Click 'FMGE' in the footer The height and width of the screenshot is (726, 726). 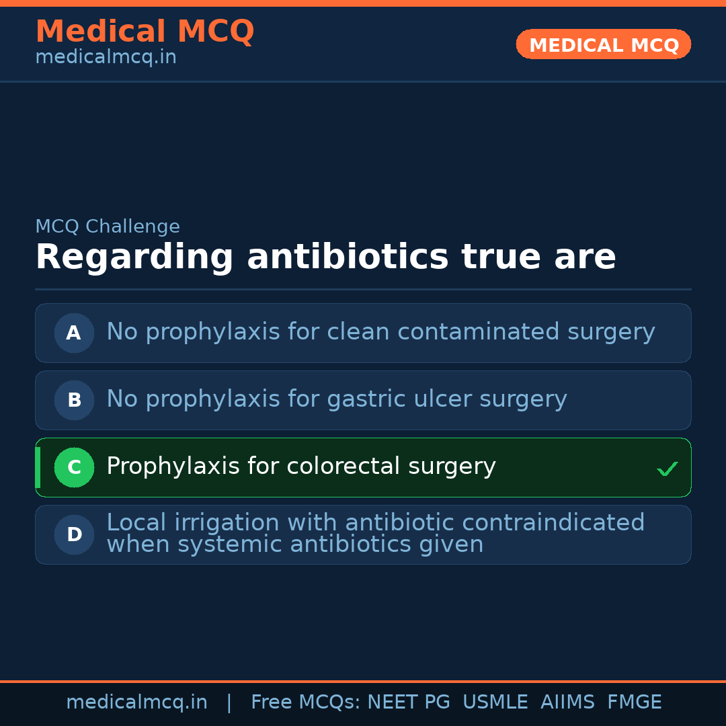pos(634,702)
